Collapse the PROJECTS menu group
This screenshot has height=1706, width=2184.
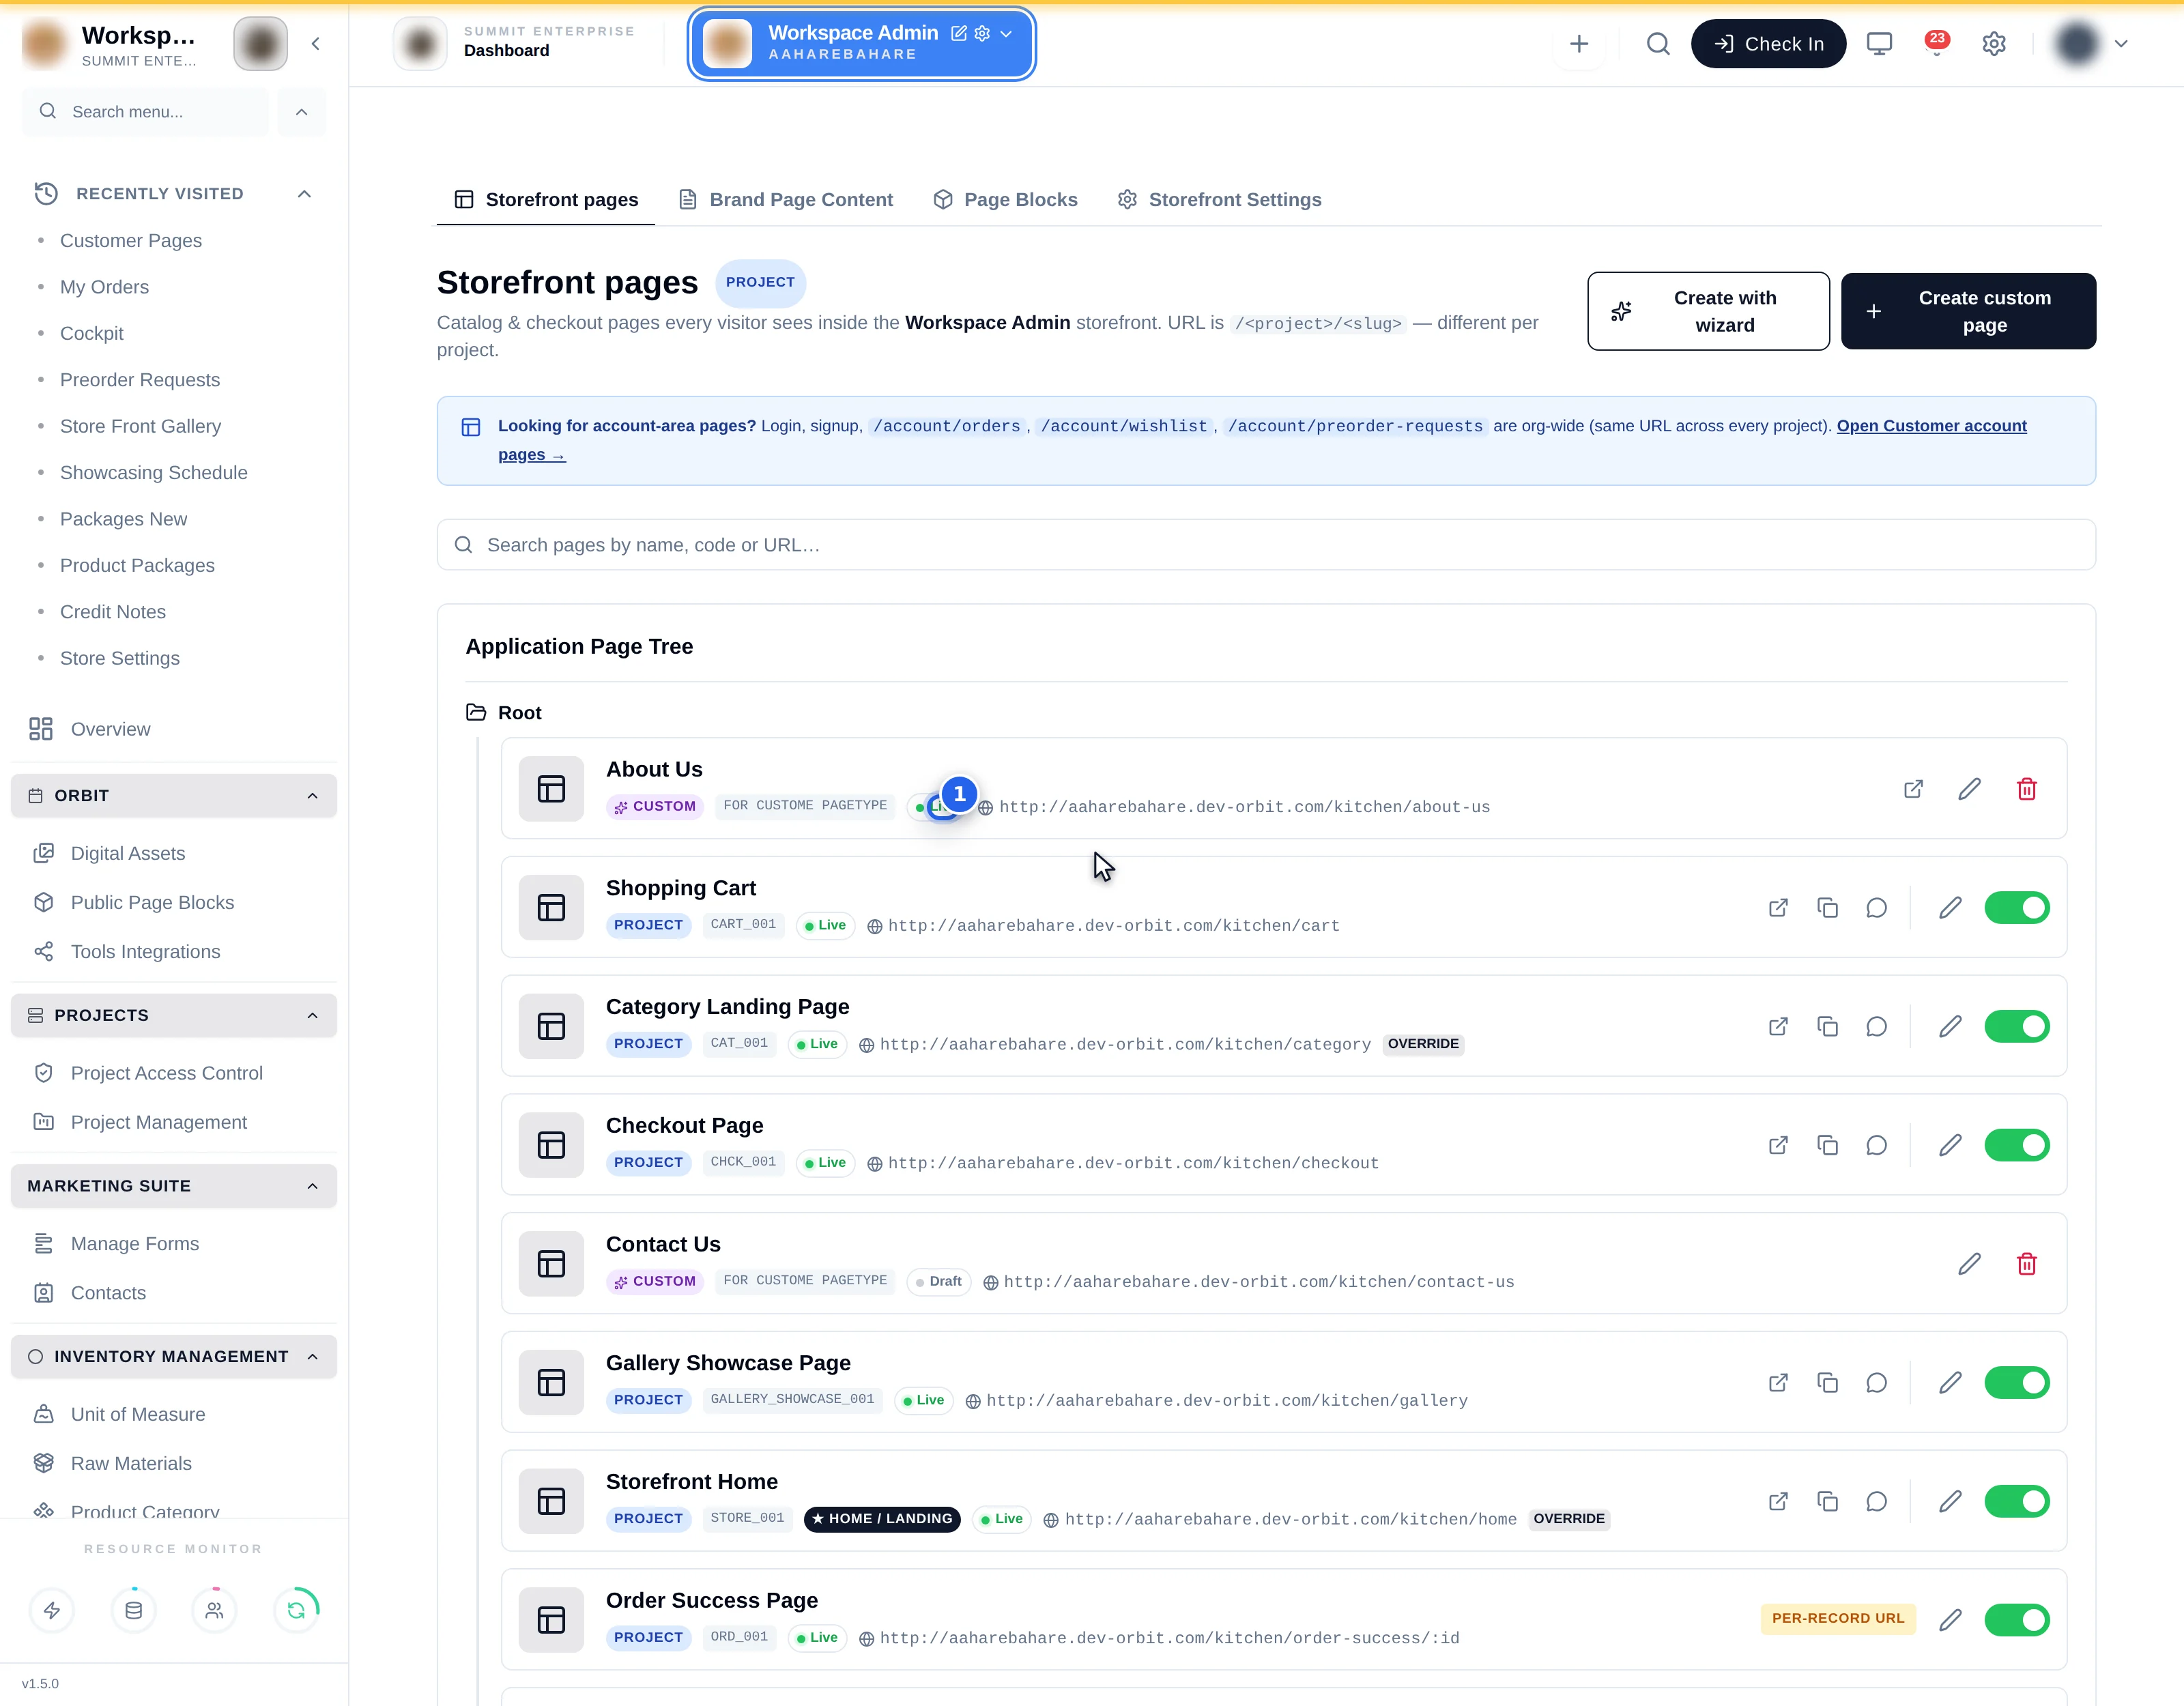tap(312, 1016)
